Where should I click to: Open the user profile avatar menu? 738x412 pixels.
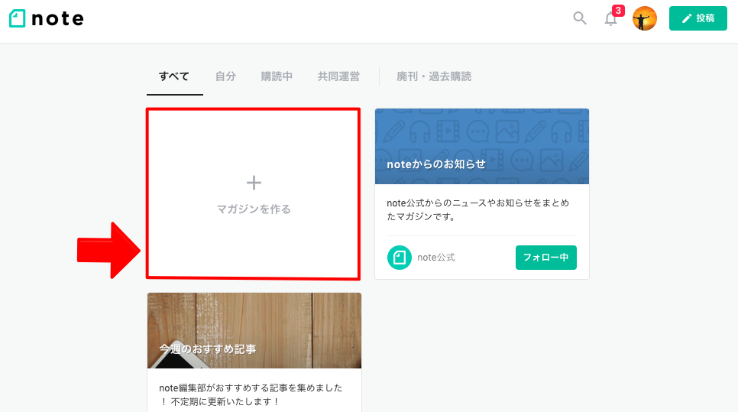[644, 18]
